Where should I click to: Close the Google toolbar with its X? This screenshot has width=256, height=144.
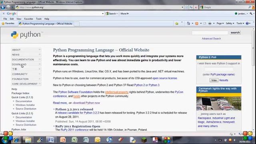coord(4,14)
